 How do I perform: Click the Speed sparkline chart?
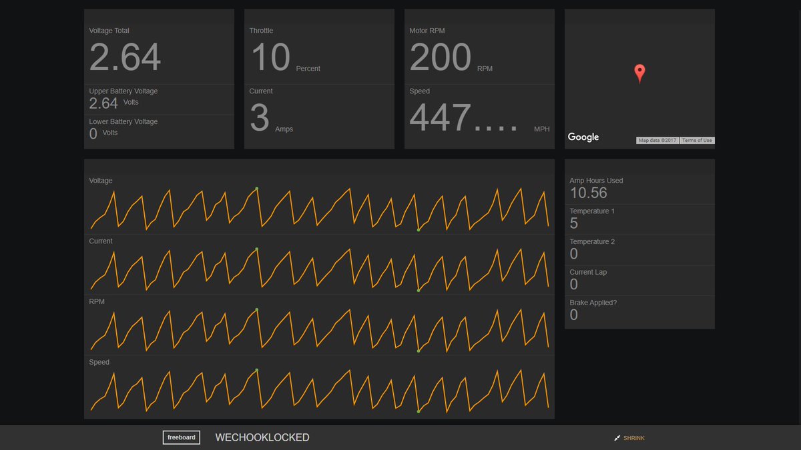coord(319,391)
